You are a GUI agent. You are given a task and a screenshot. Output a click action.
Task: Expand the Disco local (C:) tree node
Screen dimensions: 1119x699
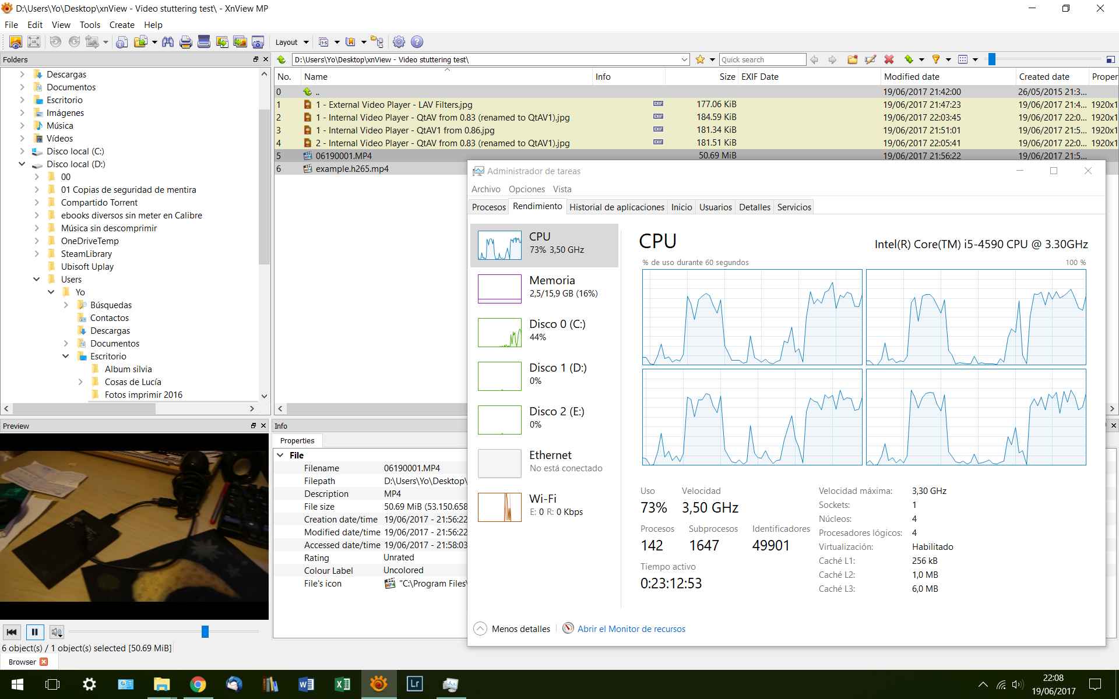[22, 151]
